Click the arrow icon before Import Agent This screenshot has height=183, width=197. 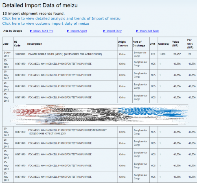point(68,31)
